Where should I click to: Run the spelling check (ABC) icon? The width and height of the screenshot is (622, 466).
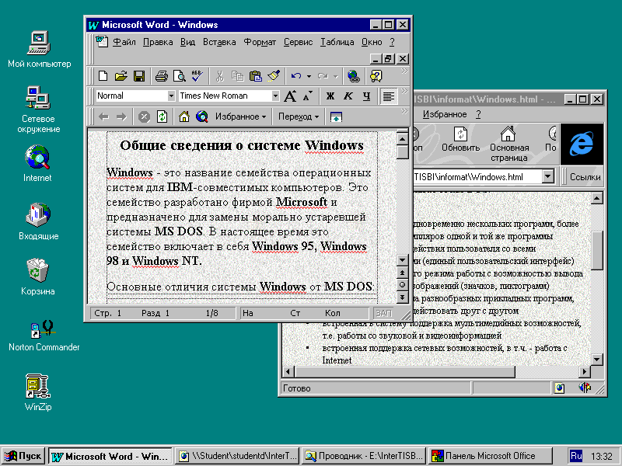[197, 76]
